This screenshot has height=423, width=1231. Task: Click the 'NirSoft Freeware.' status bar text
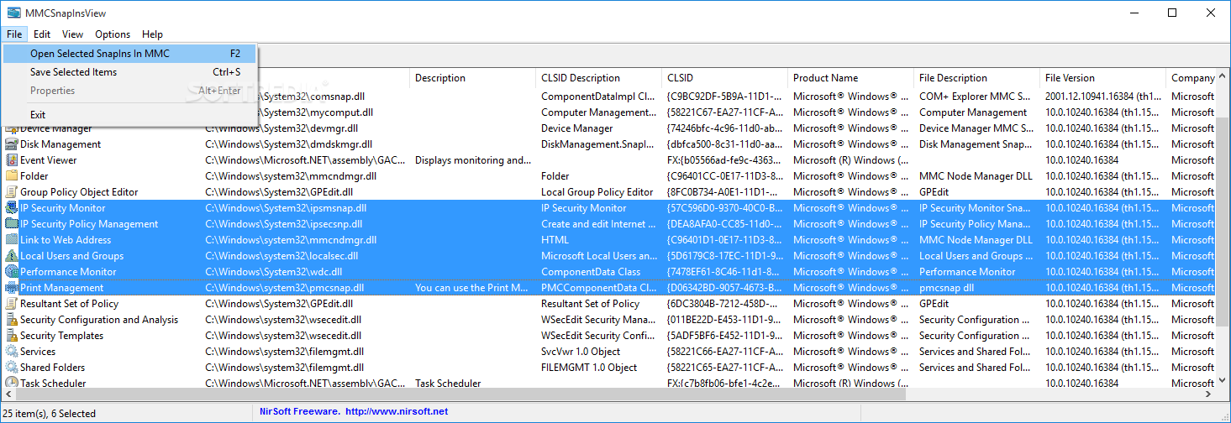pyautogui.click(x=297, y=412)
